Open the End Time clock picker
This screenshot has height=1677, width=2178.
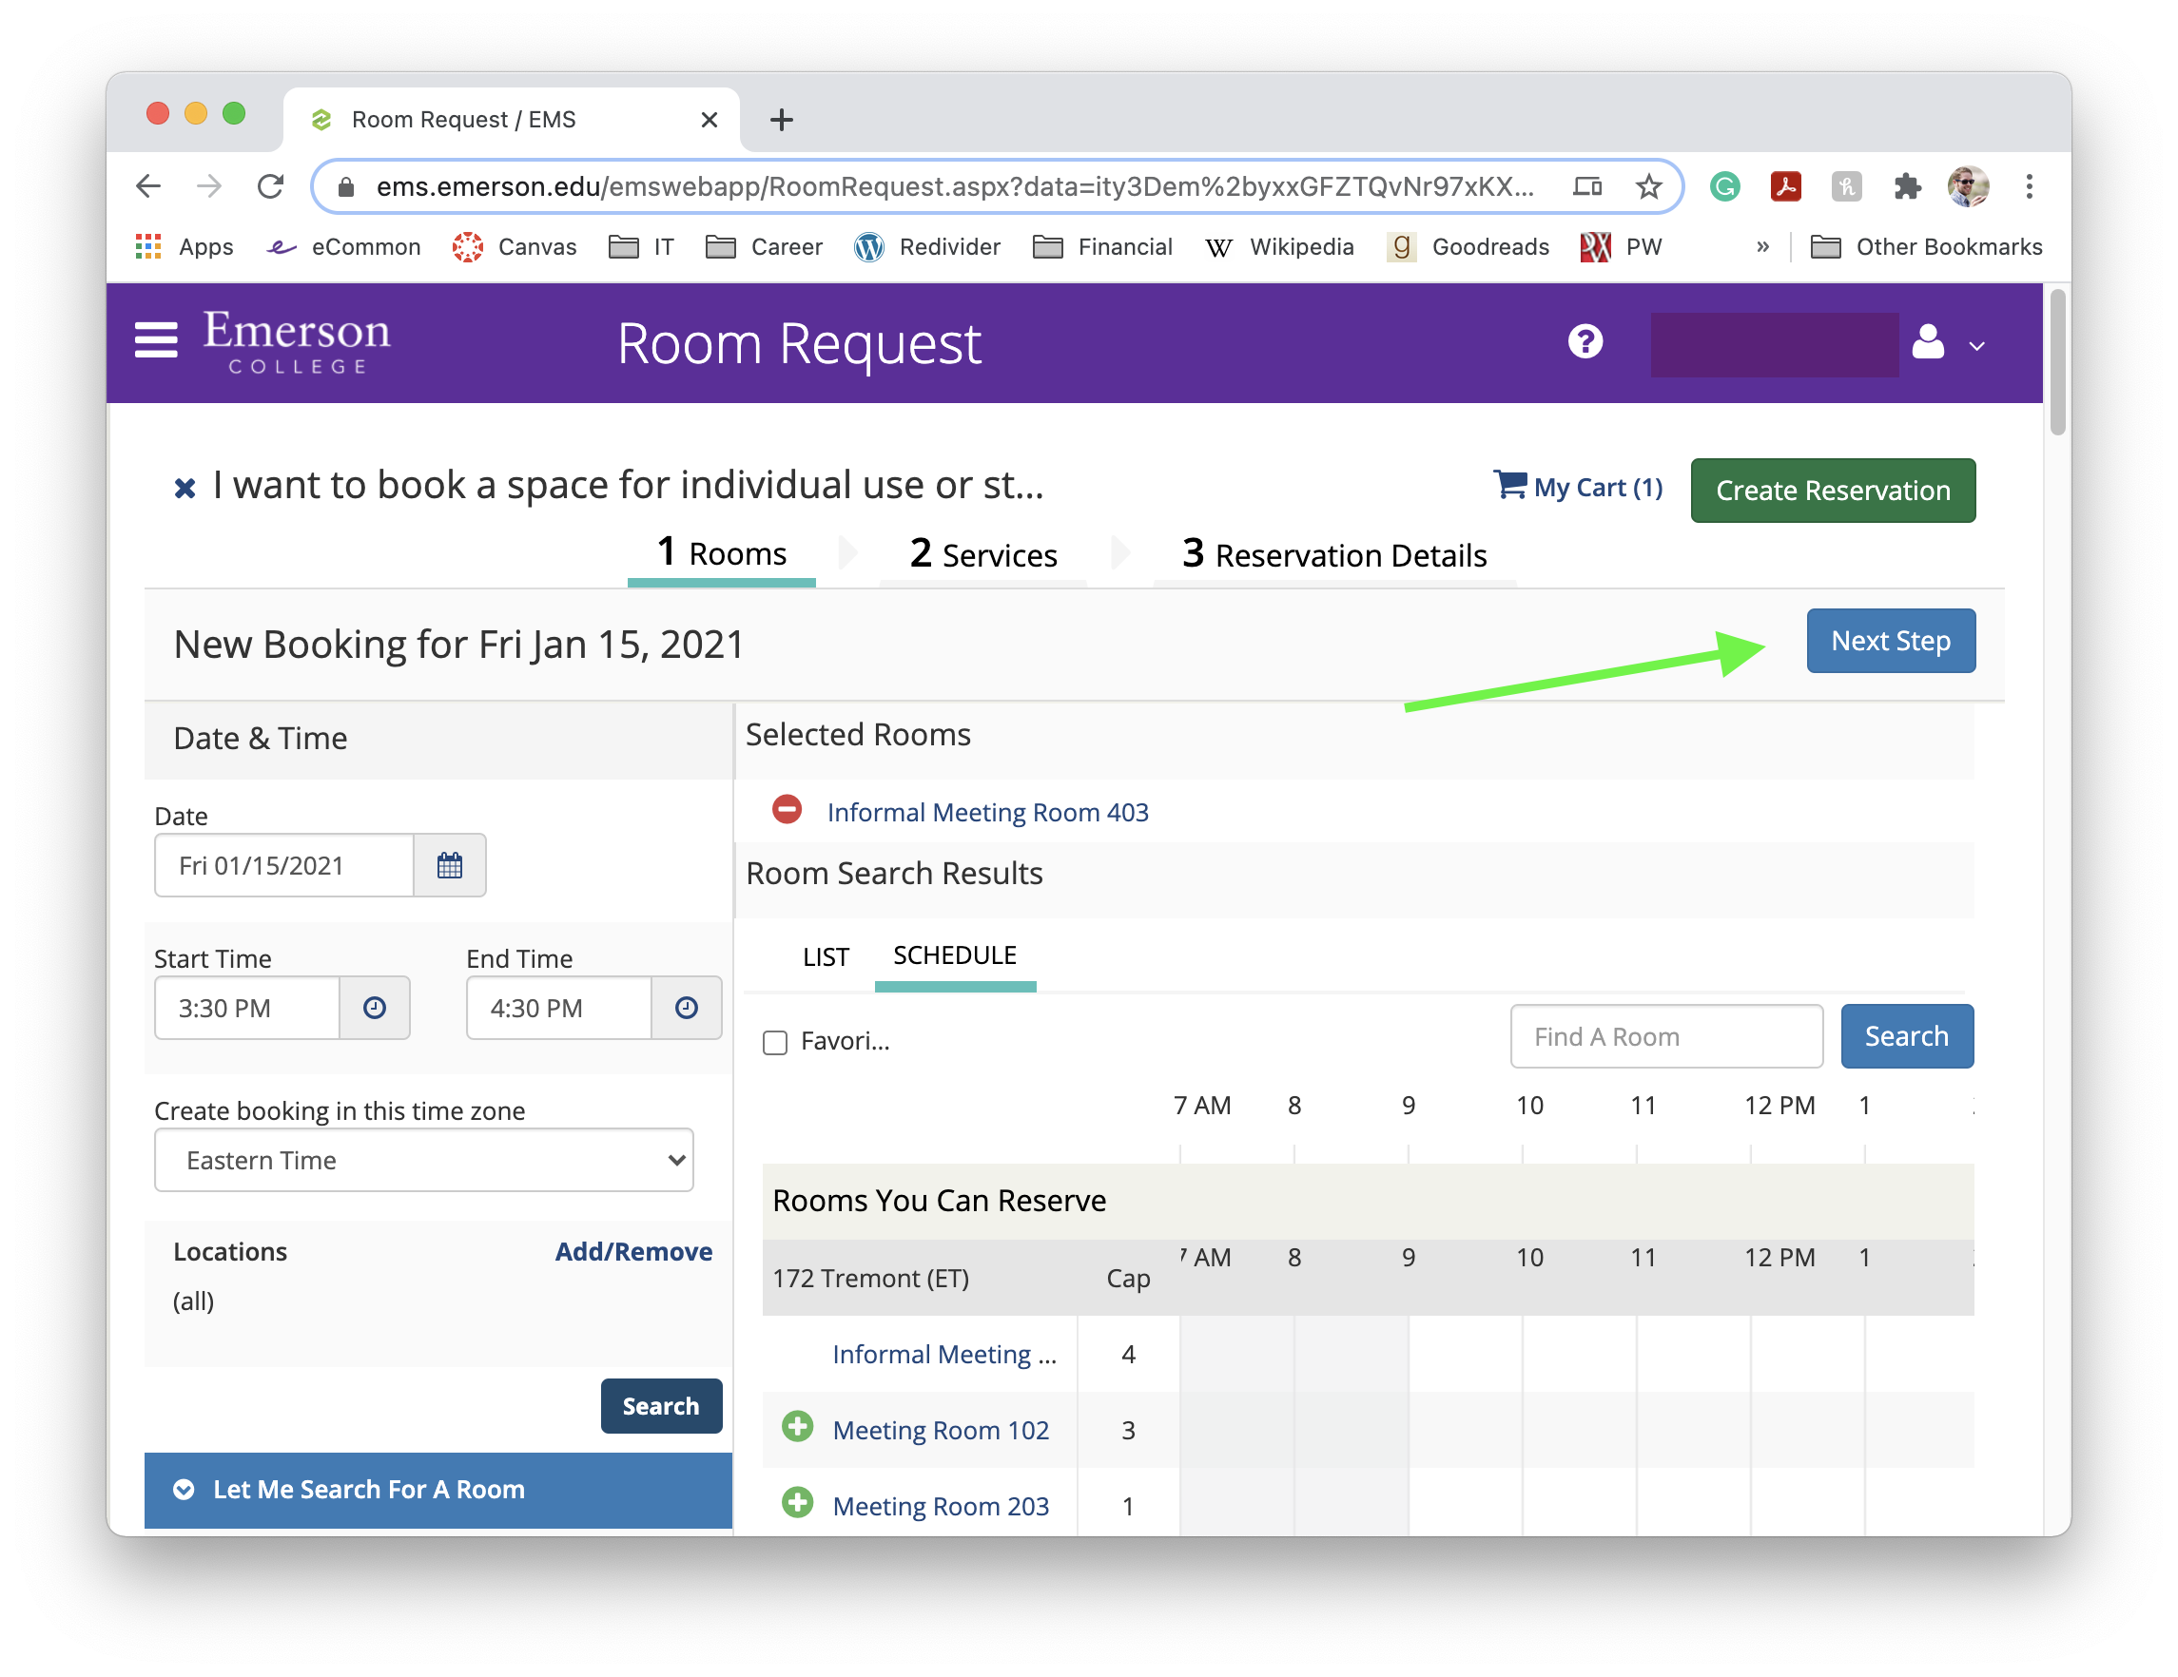686,1008
